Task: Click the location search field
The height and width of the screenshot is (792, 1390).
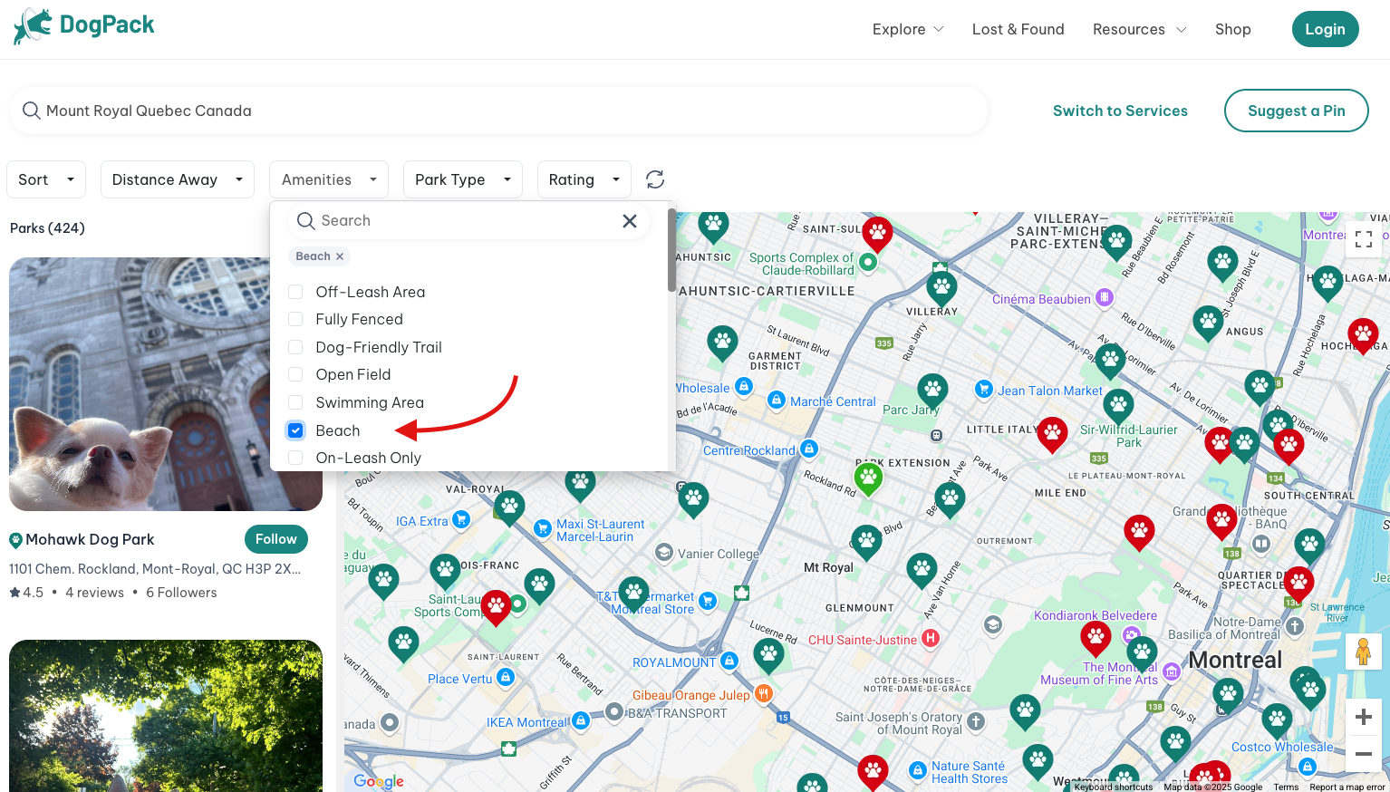Action: click(498, 111)
